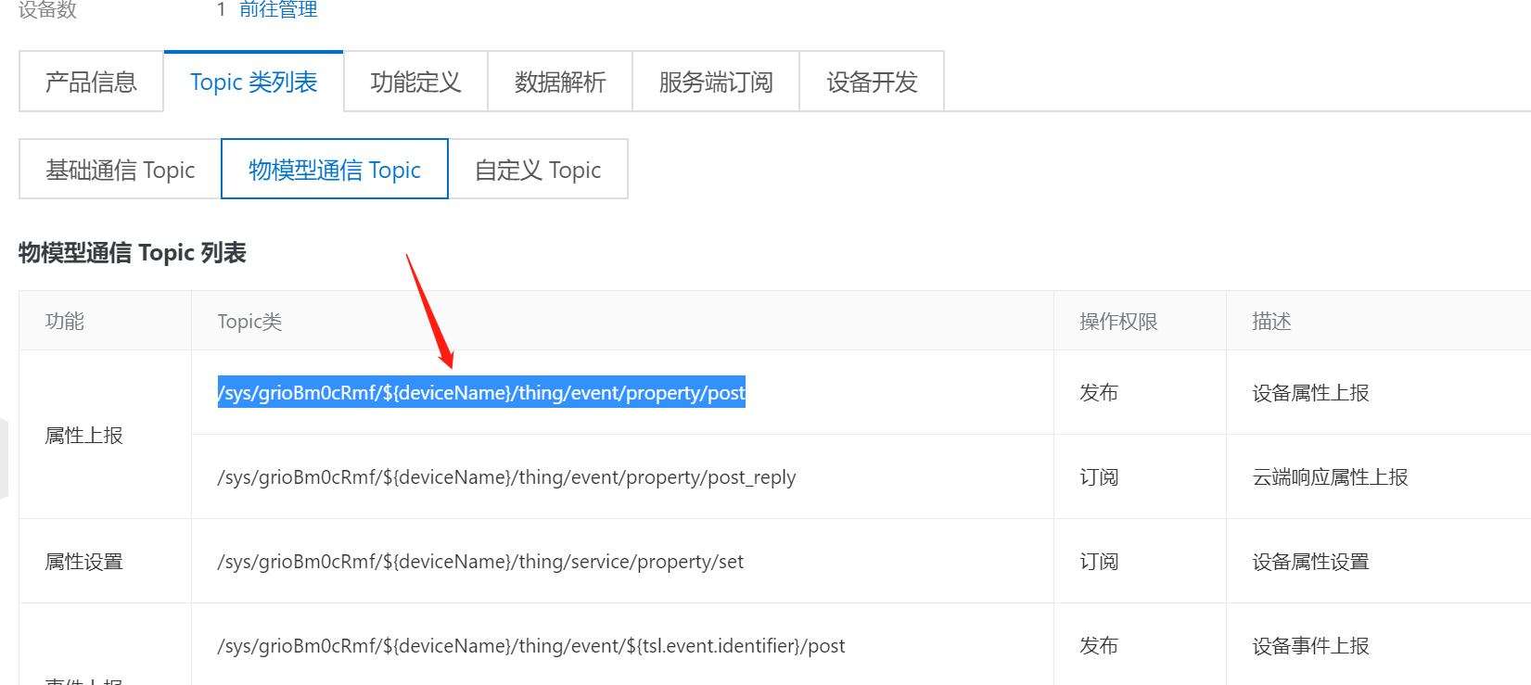This screenshot has width=1531, height=685.
Task: Switch to the 产品信息 tab
Action: [91, 82]
